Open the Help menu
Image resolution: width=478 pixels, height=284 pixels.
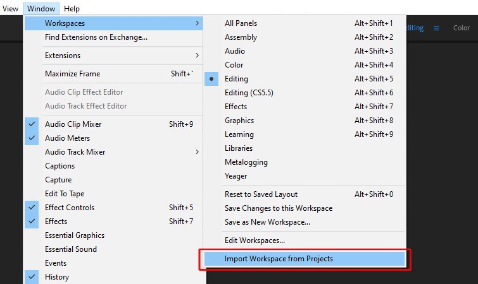[72, 8]
